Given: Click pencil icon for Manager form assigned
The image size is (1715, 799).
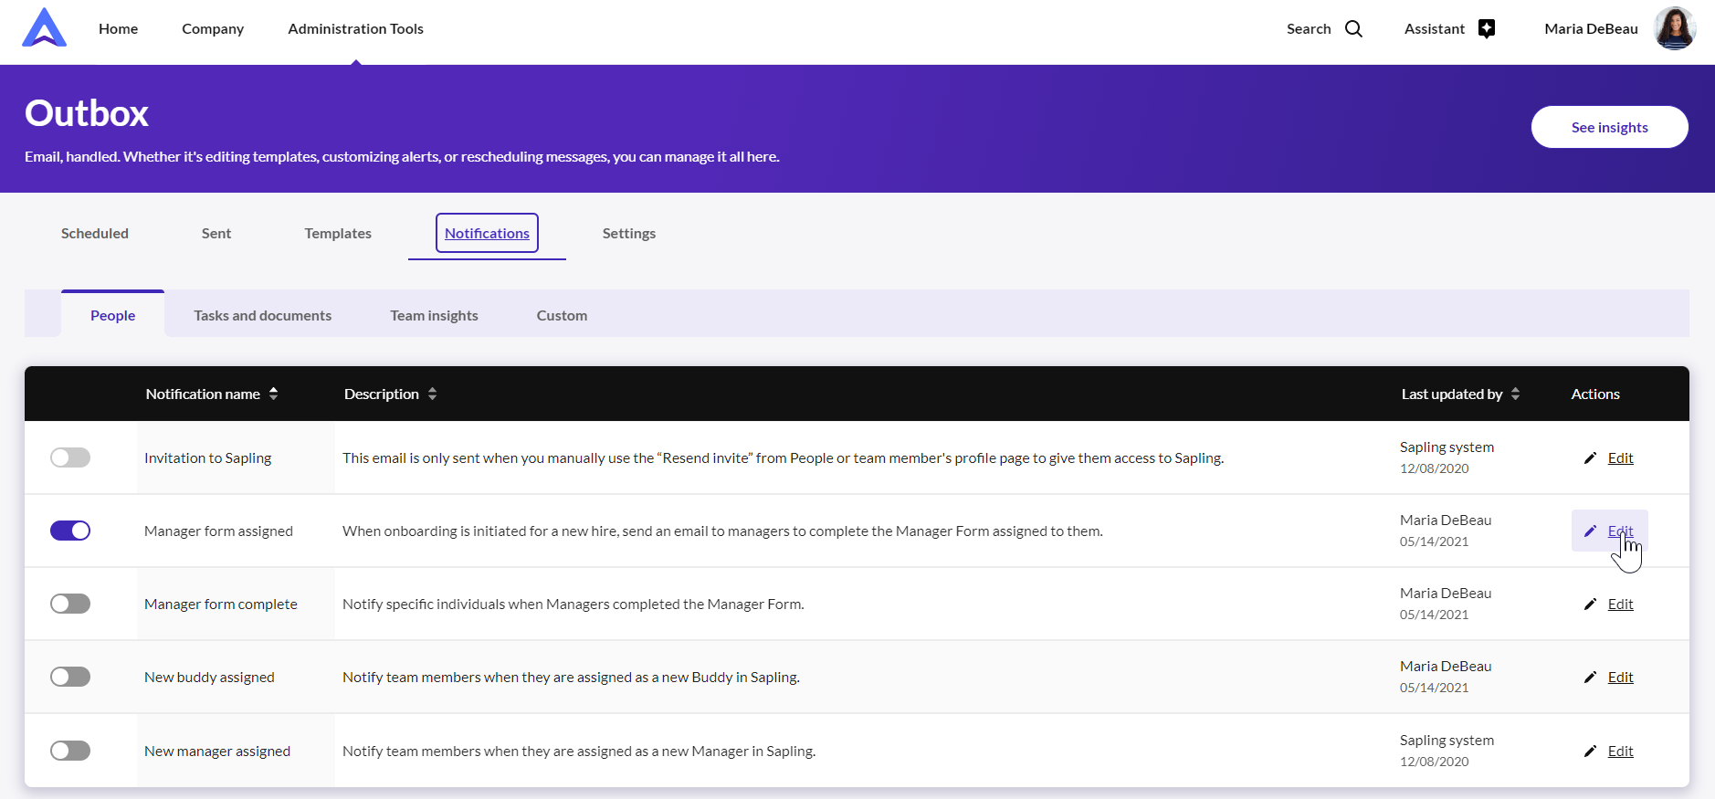Looking at the screenshot, I should [x=1590, y=531].
